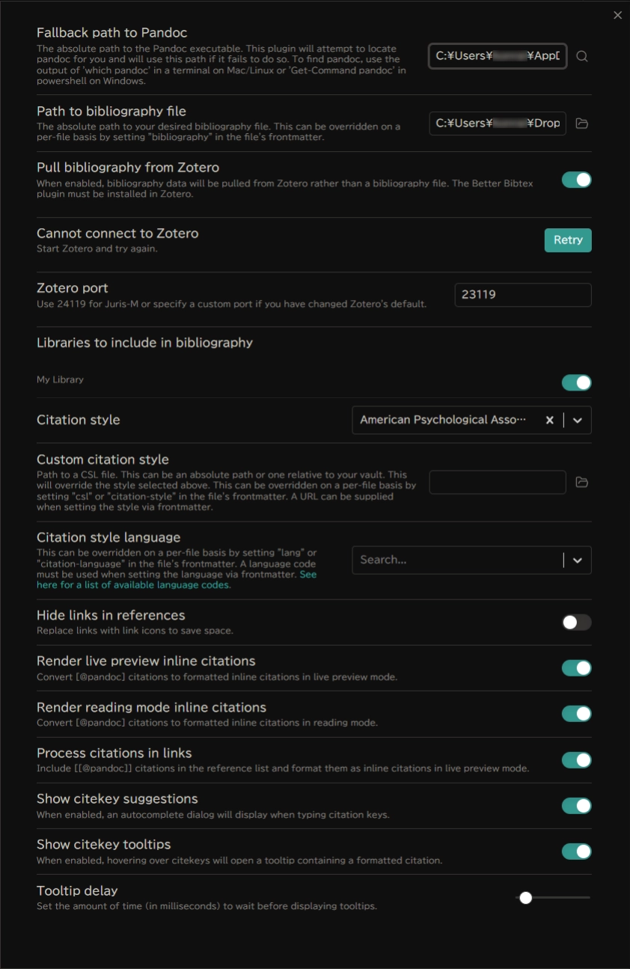Click the Zotero port number field
The image size is (630, 969).
(x=522, y=295)
